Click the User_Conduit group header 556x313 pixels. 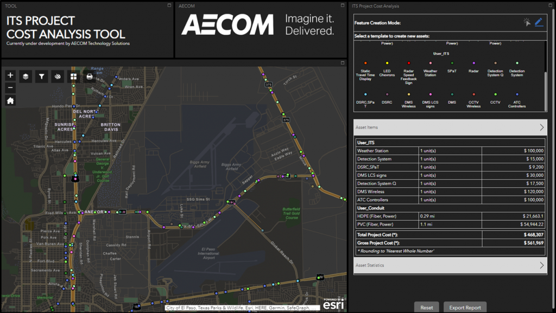(370, 208)
